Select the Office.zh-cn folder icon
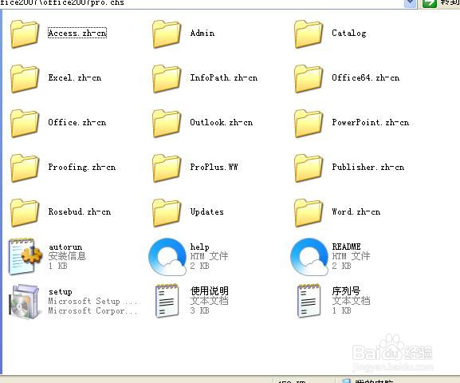 pos(25,124)
